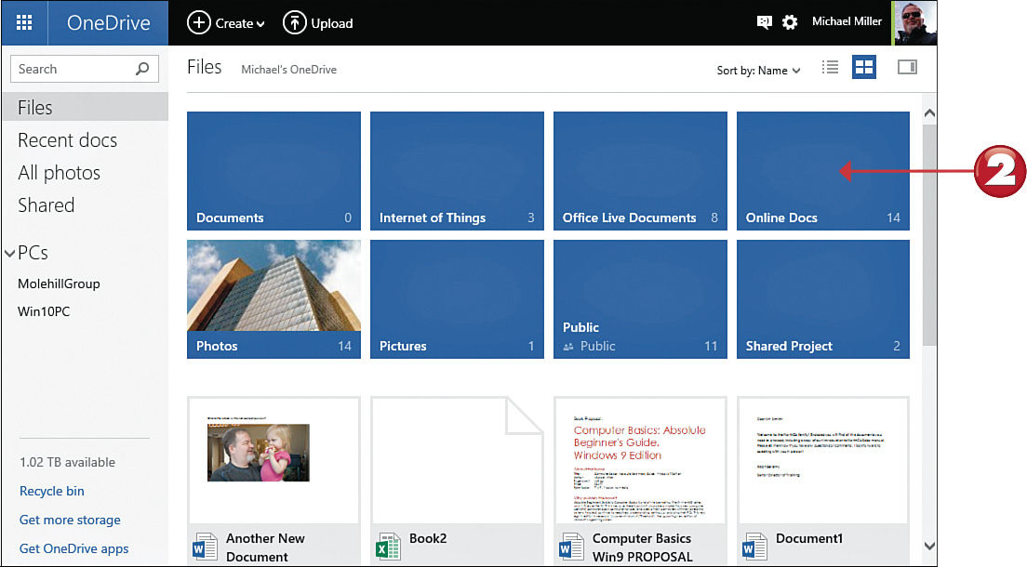Open the Internet of Things folder

[x=457, y=171]
